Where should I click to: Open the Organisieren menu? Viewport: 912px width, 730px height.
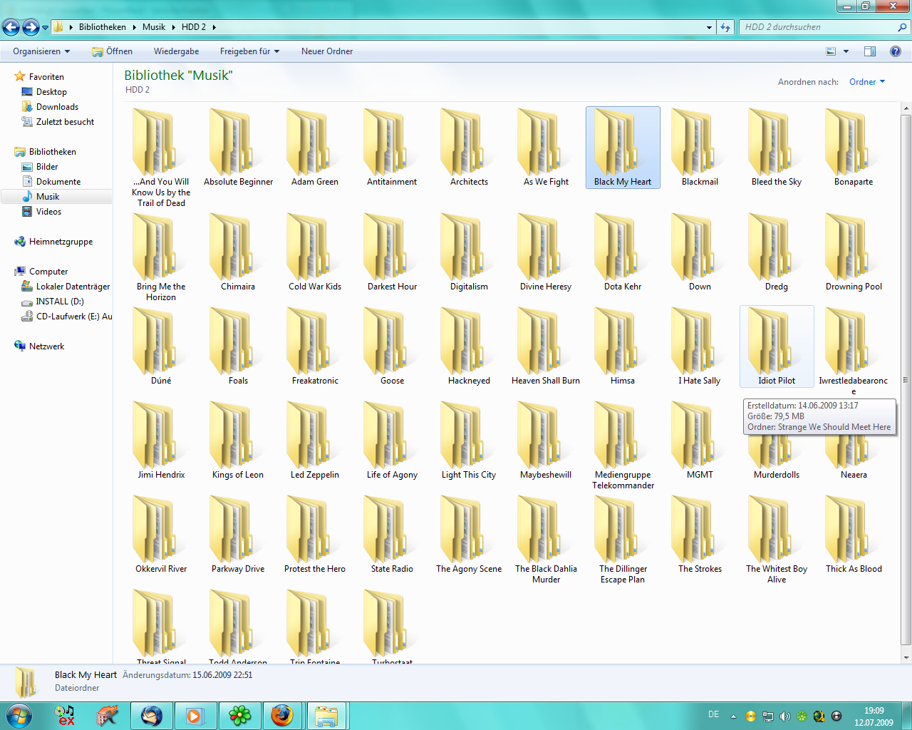pyautogui.click(x=41, y=51)
